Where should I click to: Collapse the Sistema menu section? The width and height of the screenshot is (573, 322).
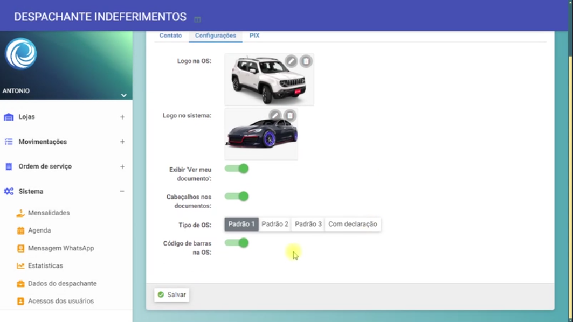(x=122, y=191)
